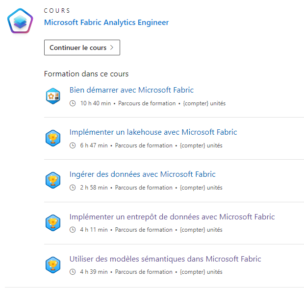304x288 pixels.
Task: Click the clock icon next to 4 h 39 min
Action: (73, 272)
